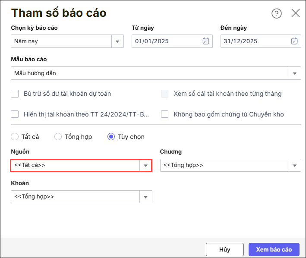Image resolution: width=306 pixels, height=258 pixels.
Task: Click the help question mark icon
Action: point(276,13)
